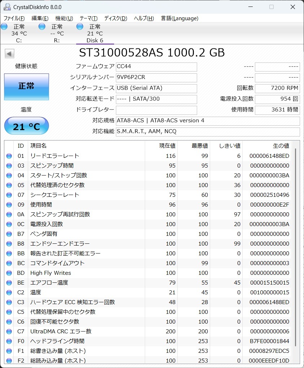Open the ディスク(D) menu

tap(116, 18)
